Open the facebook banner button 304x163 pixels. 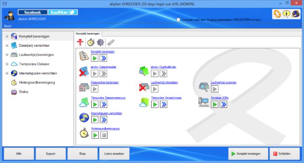point(33,12)
